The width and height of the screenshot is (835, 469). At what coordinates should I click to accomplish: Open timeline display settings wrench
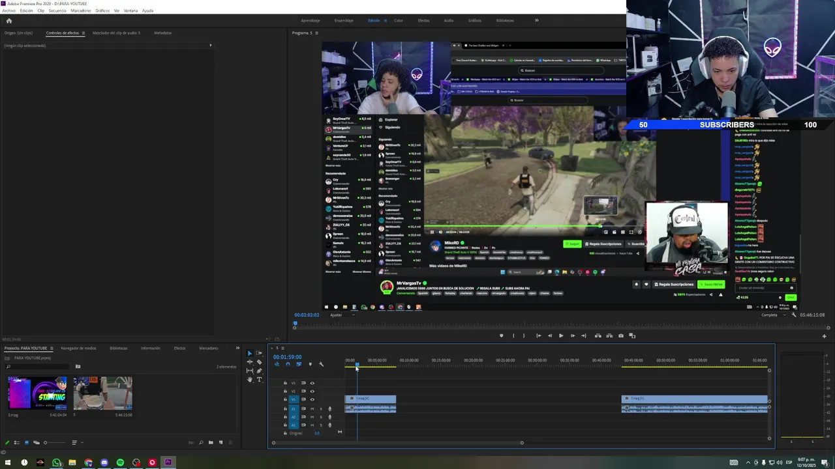pos(321,364)
